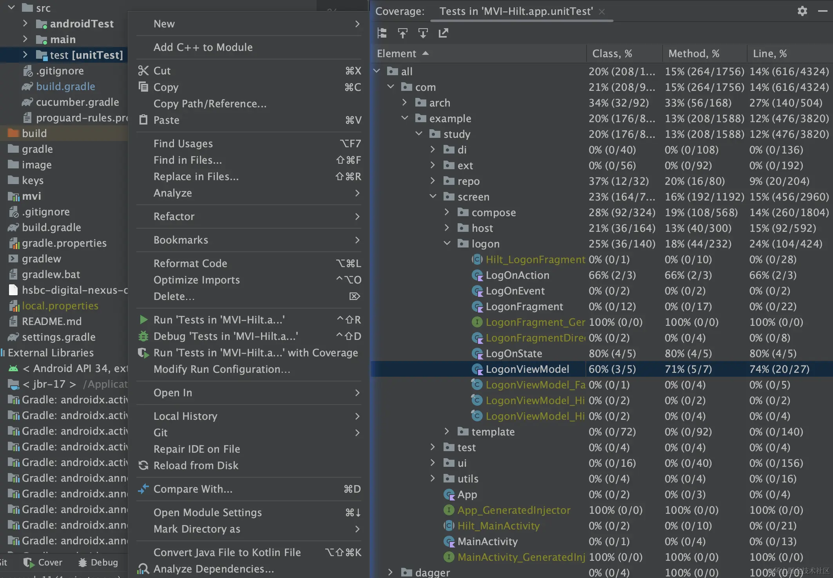Sort by Line, % column header

coord(790,54)
